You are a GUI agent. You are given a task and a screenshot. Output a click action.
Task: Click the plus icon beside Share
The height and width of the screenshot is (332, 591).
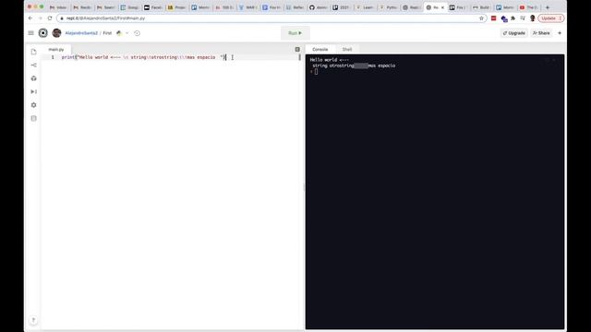[x=560, y=33]
